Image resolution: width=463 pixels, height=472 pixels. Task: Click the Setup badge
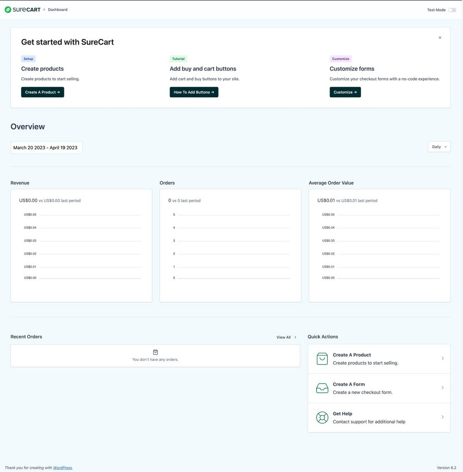28,58
